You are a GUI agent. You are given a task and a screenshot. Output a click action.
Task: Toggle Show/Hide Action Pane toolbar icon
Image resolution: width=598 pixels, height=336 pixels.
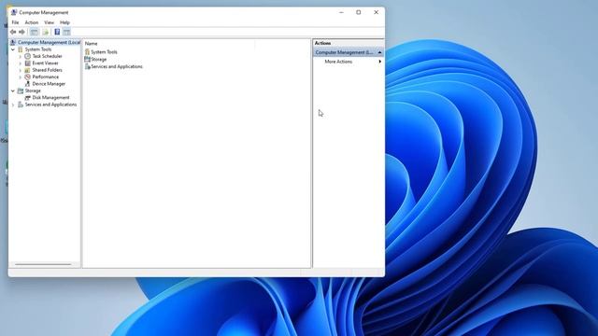66,32
